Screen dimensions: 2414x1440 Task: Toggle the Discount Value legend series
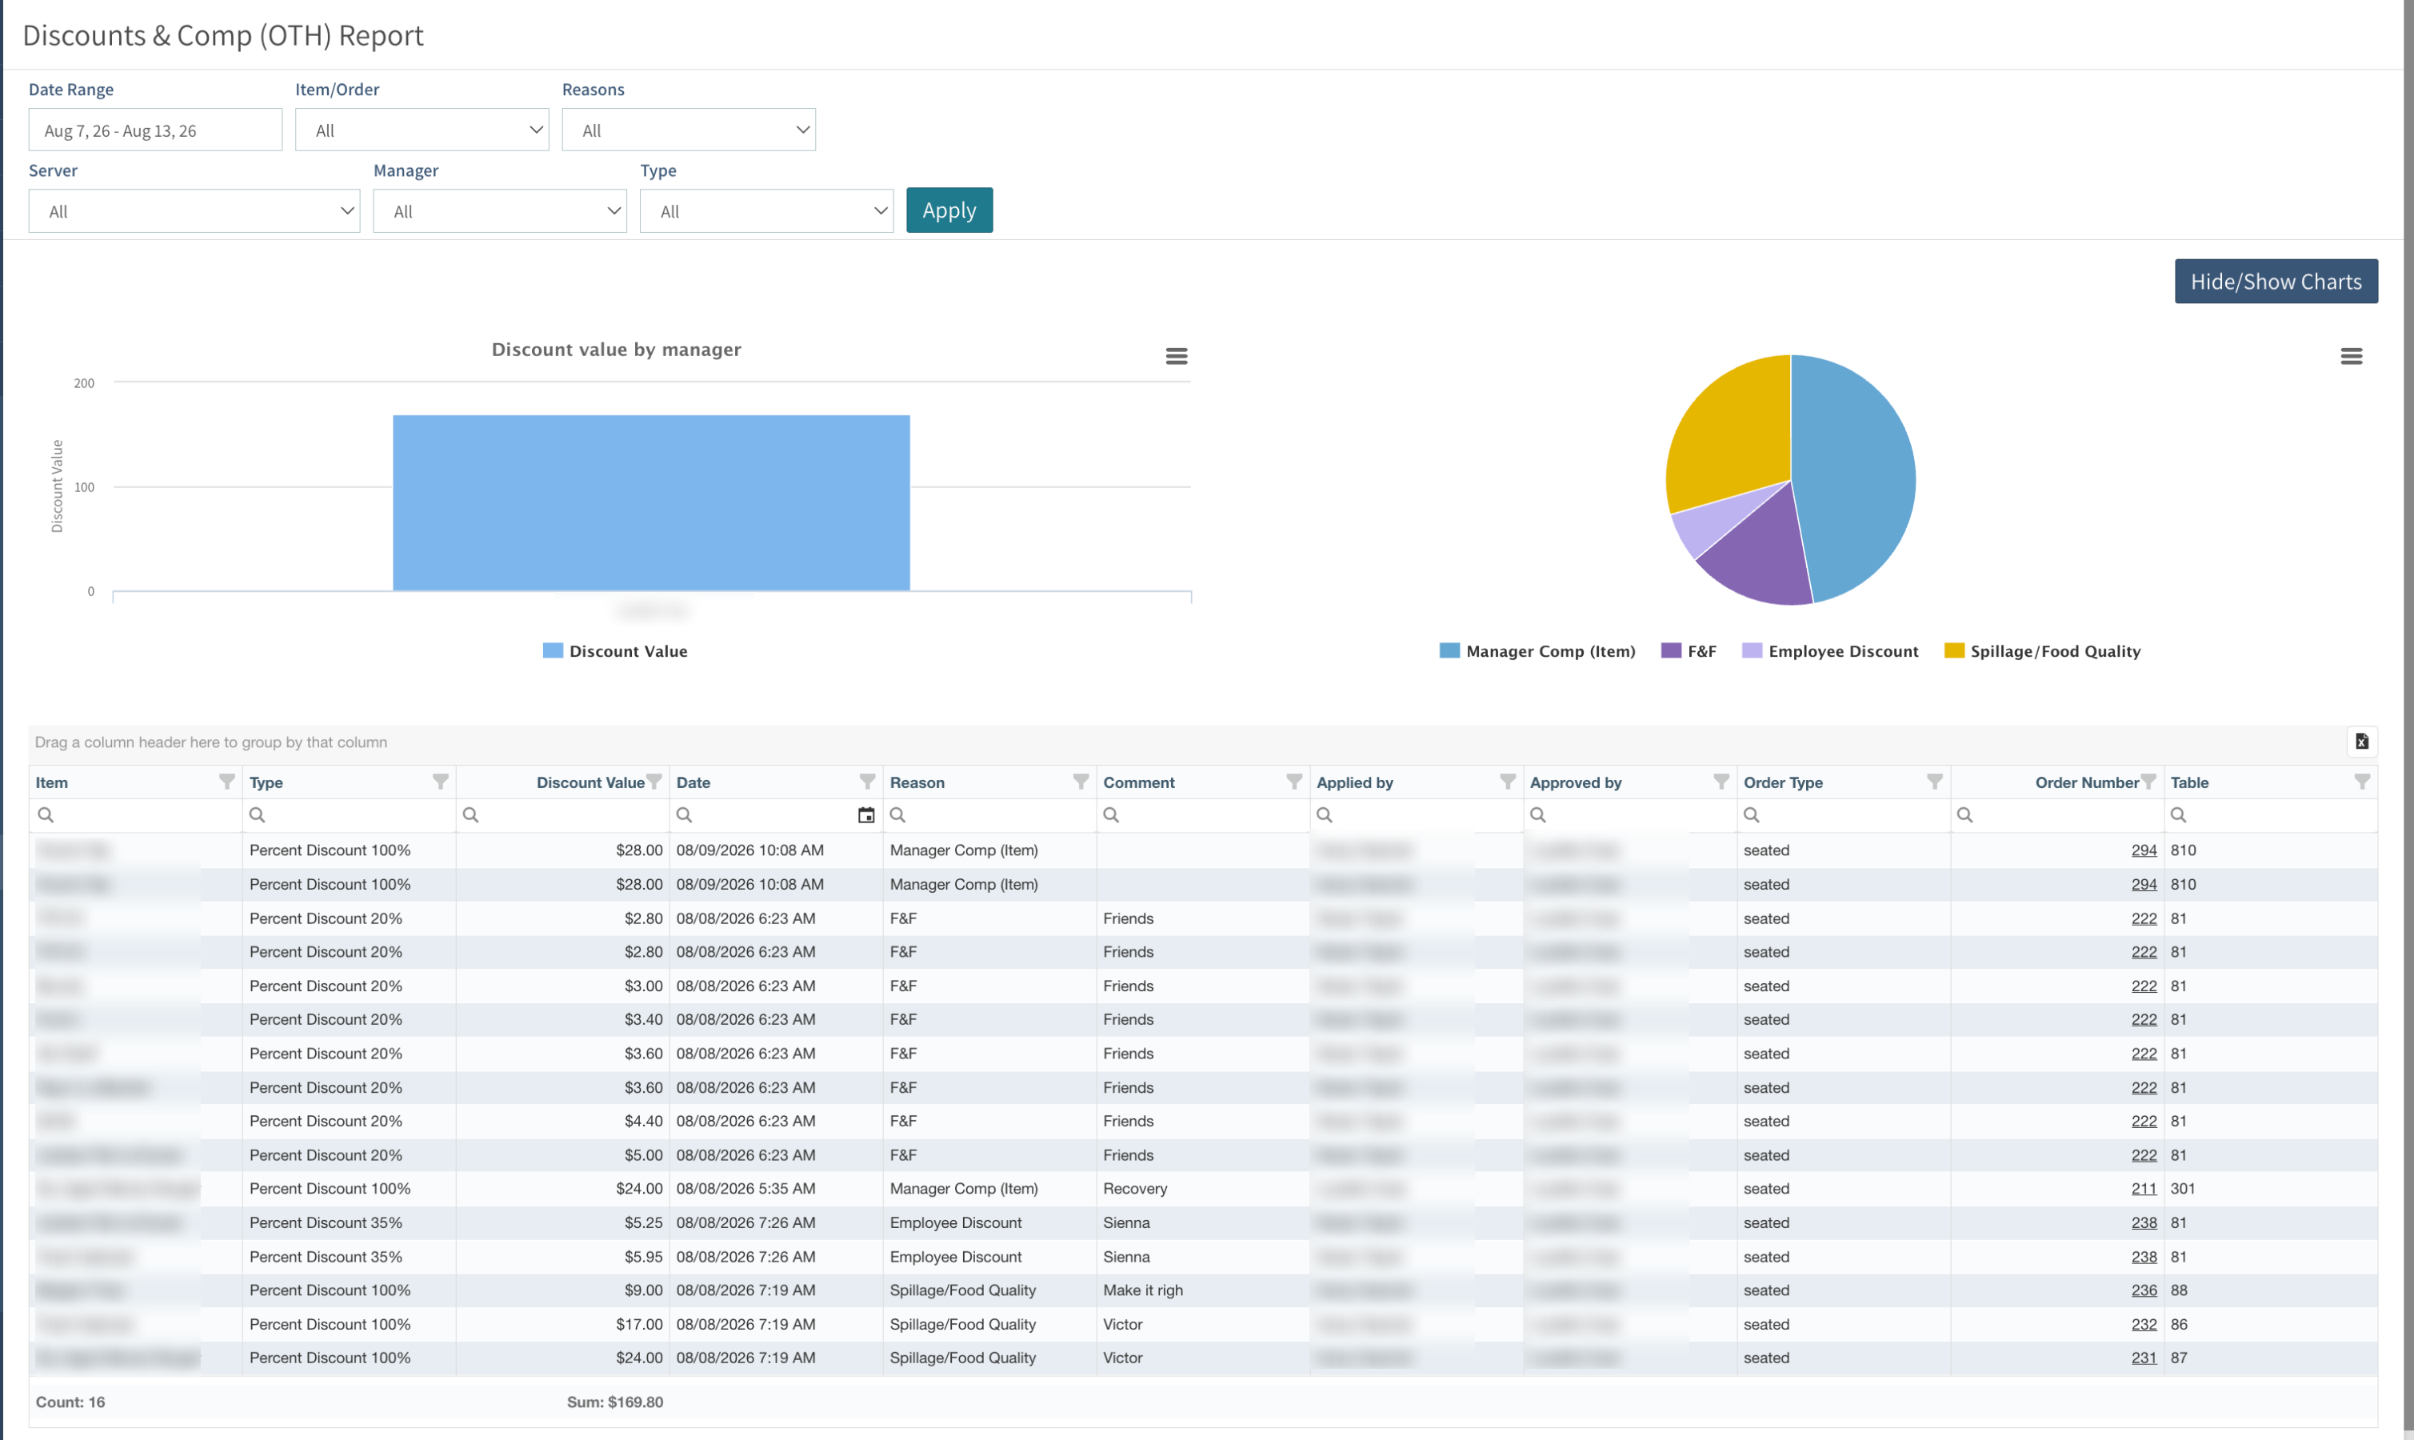[x=615, y=651]
